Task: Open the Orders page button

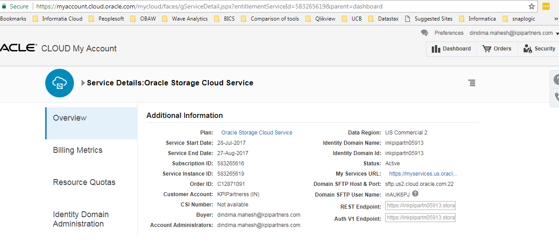Action: pos(497,49)
